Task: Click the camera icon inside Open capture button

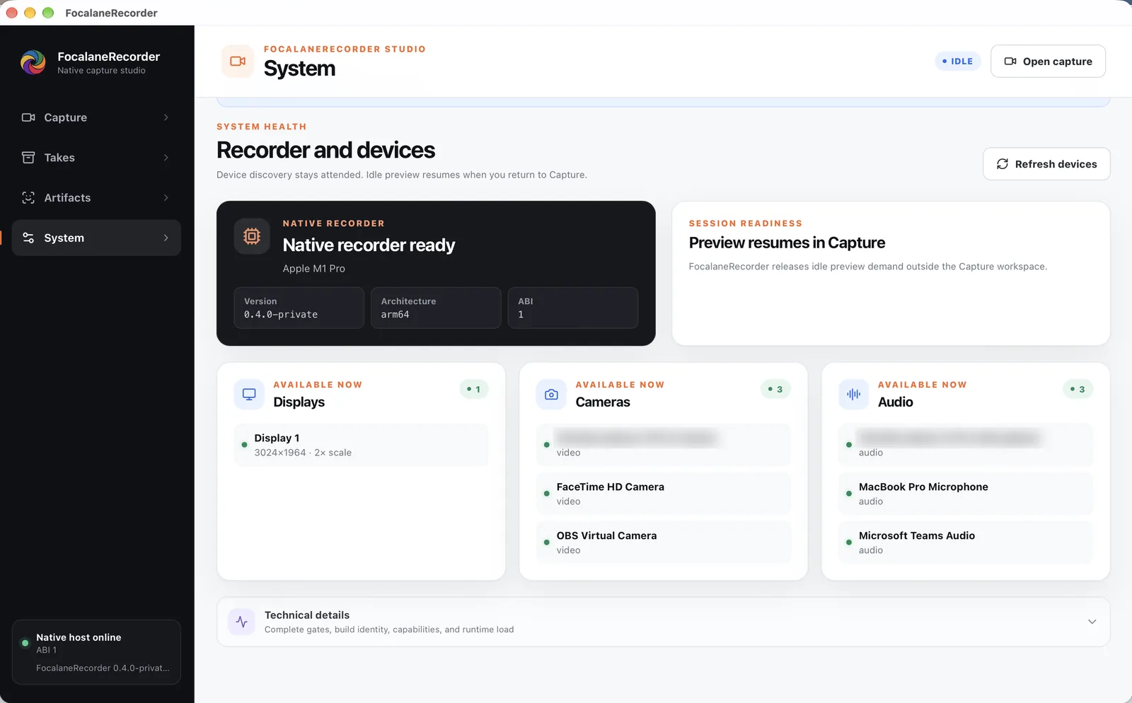Action: coord(1010,62)
